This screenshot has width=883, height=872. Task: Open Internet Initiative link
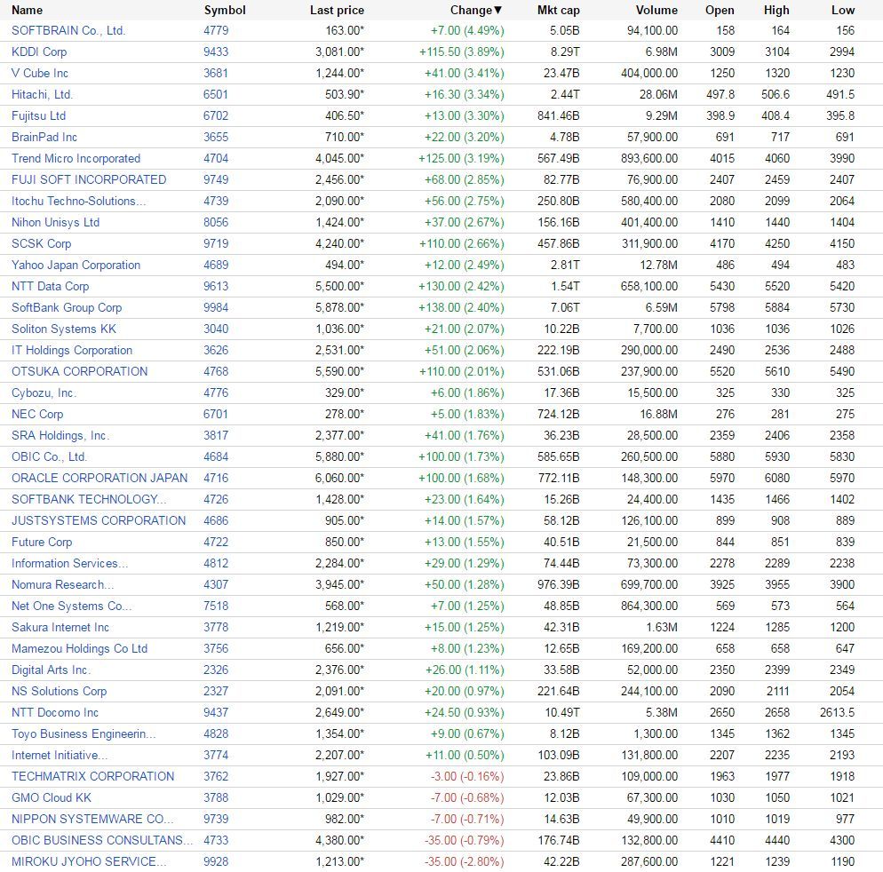[60, 756]
